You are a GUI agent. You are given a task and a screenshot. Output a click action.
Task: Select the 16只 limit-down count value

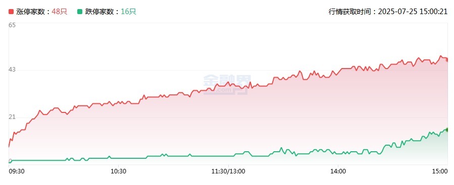click(128, 12)
